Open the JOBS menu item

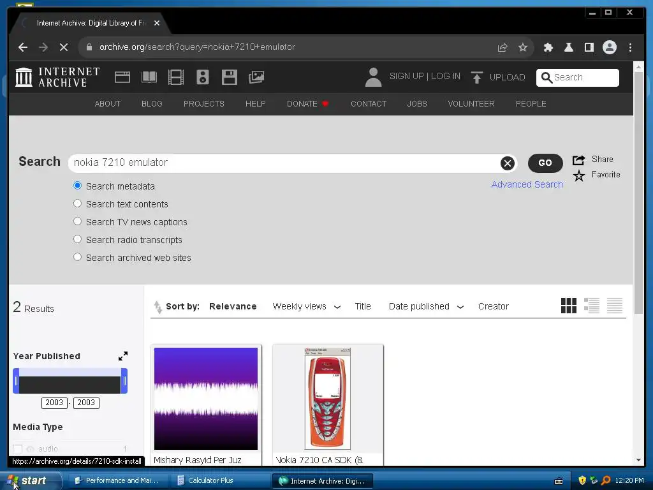click(x=417, y=104)
